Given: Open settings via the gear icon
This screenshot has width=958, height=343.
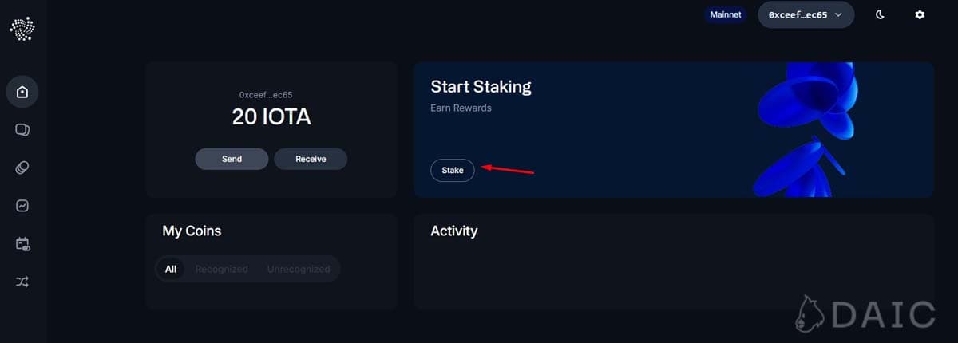Looking at the screenshot, I should (x=920, y=14).
